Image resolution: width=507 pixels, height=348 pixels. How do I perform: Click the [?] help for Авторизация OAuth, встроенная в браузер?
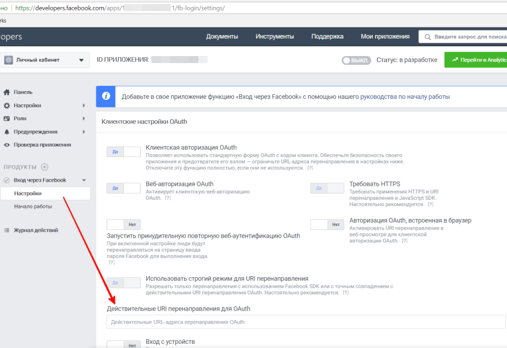(x=405, y=241)
